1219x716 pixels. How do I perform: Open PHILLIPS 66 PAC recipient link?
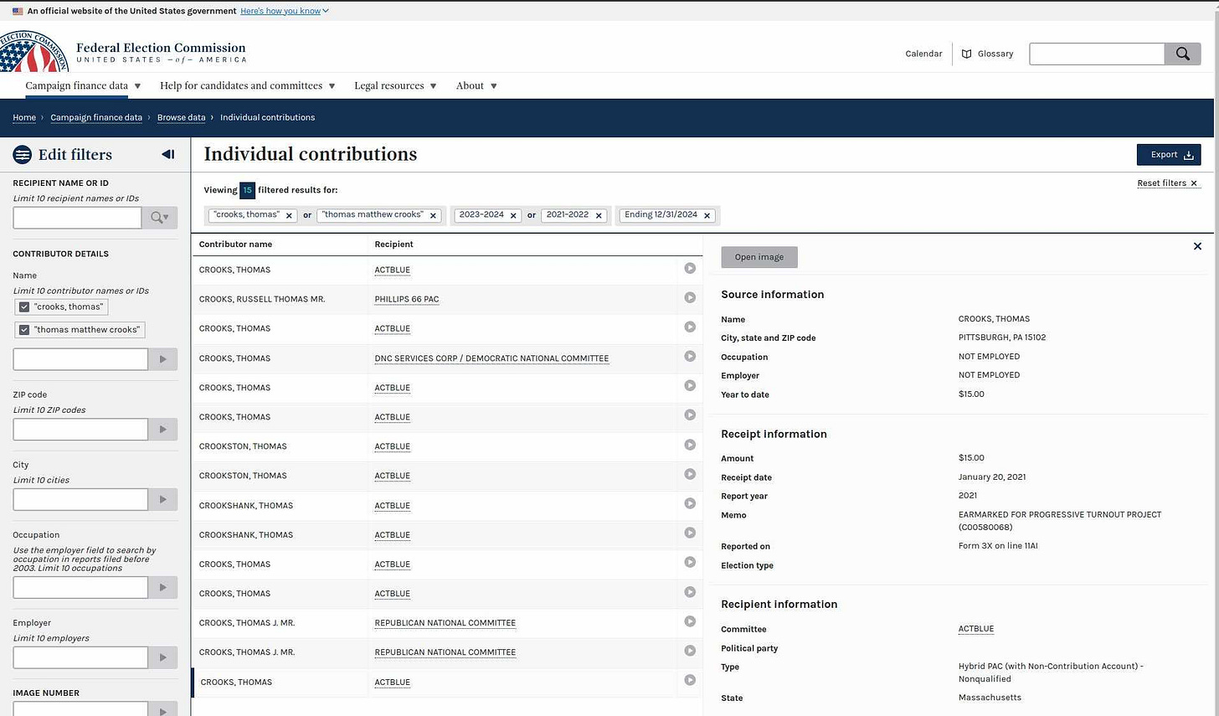[407, 299]
